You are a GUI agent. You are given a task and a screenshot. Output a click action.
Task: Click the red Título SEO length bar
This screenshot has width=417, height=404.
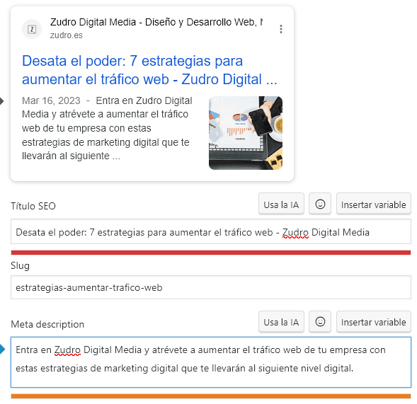pyautogui.click(x=211, y=252)
